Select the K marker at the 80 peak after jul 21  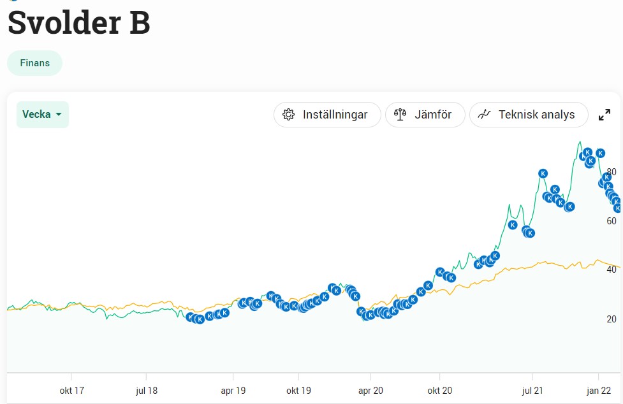coord(543,173)
